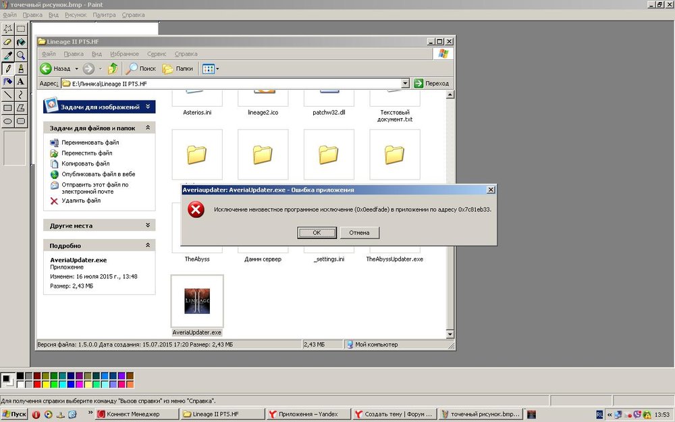Click the Пуск start button

(14, 414)
